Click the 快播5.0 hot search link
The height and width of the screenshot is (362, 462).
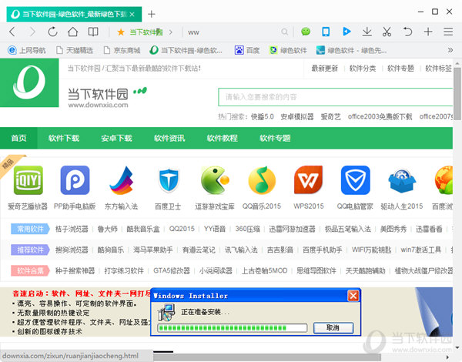tap(263, 117)
